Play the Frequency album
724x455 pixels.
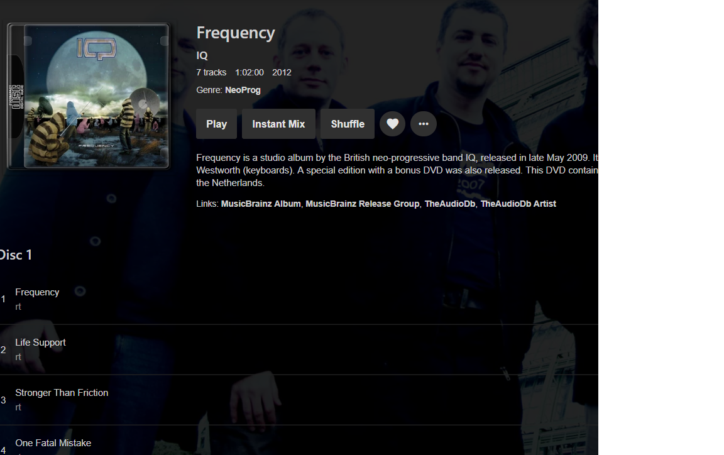pos(217,124)
